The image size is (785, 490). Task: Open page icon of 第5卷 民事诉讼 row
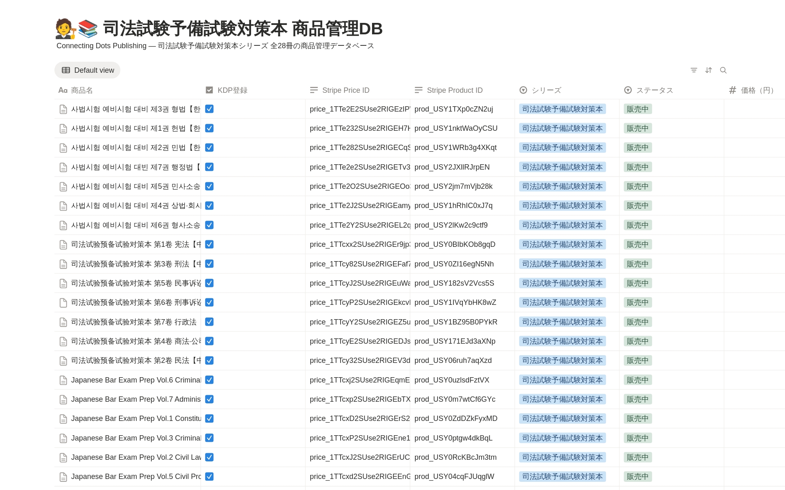[63, 284]
